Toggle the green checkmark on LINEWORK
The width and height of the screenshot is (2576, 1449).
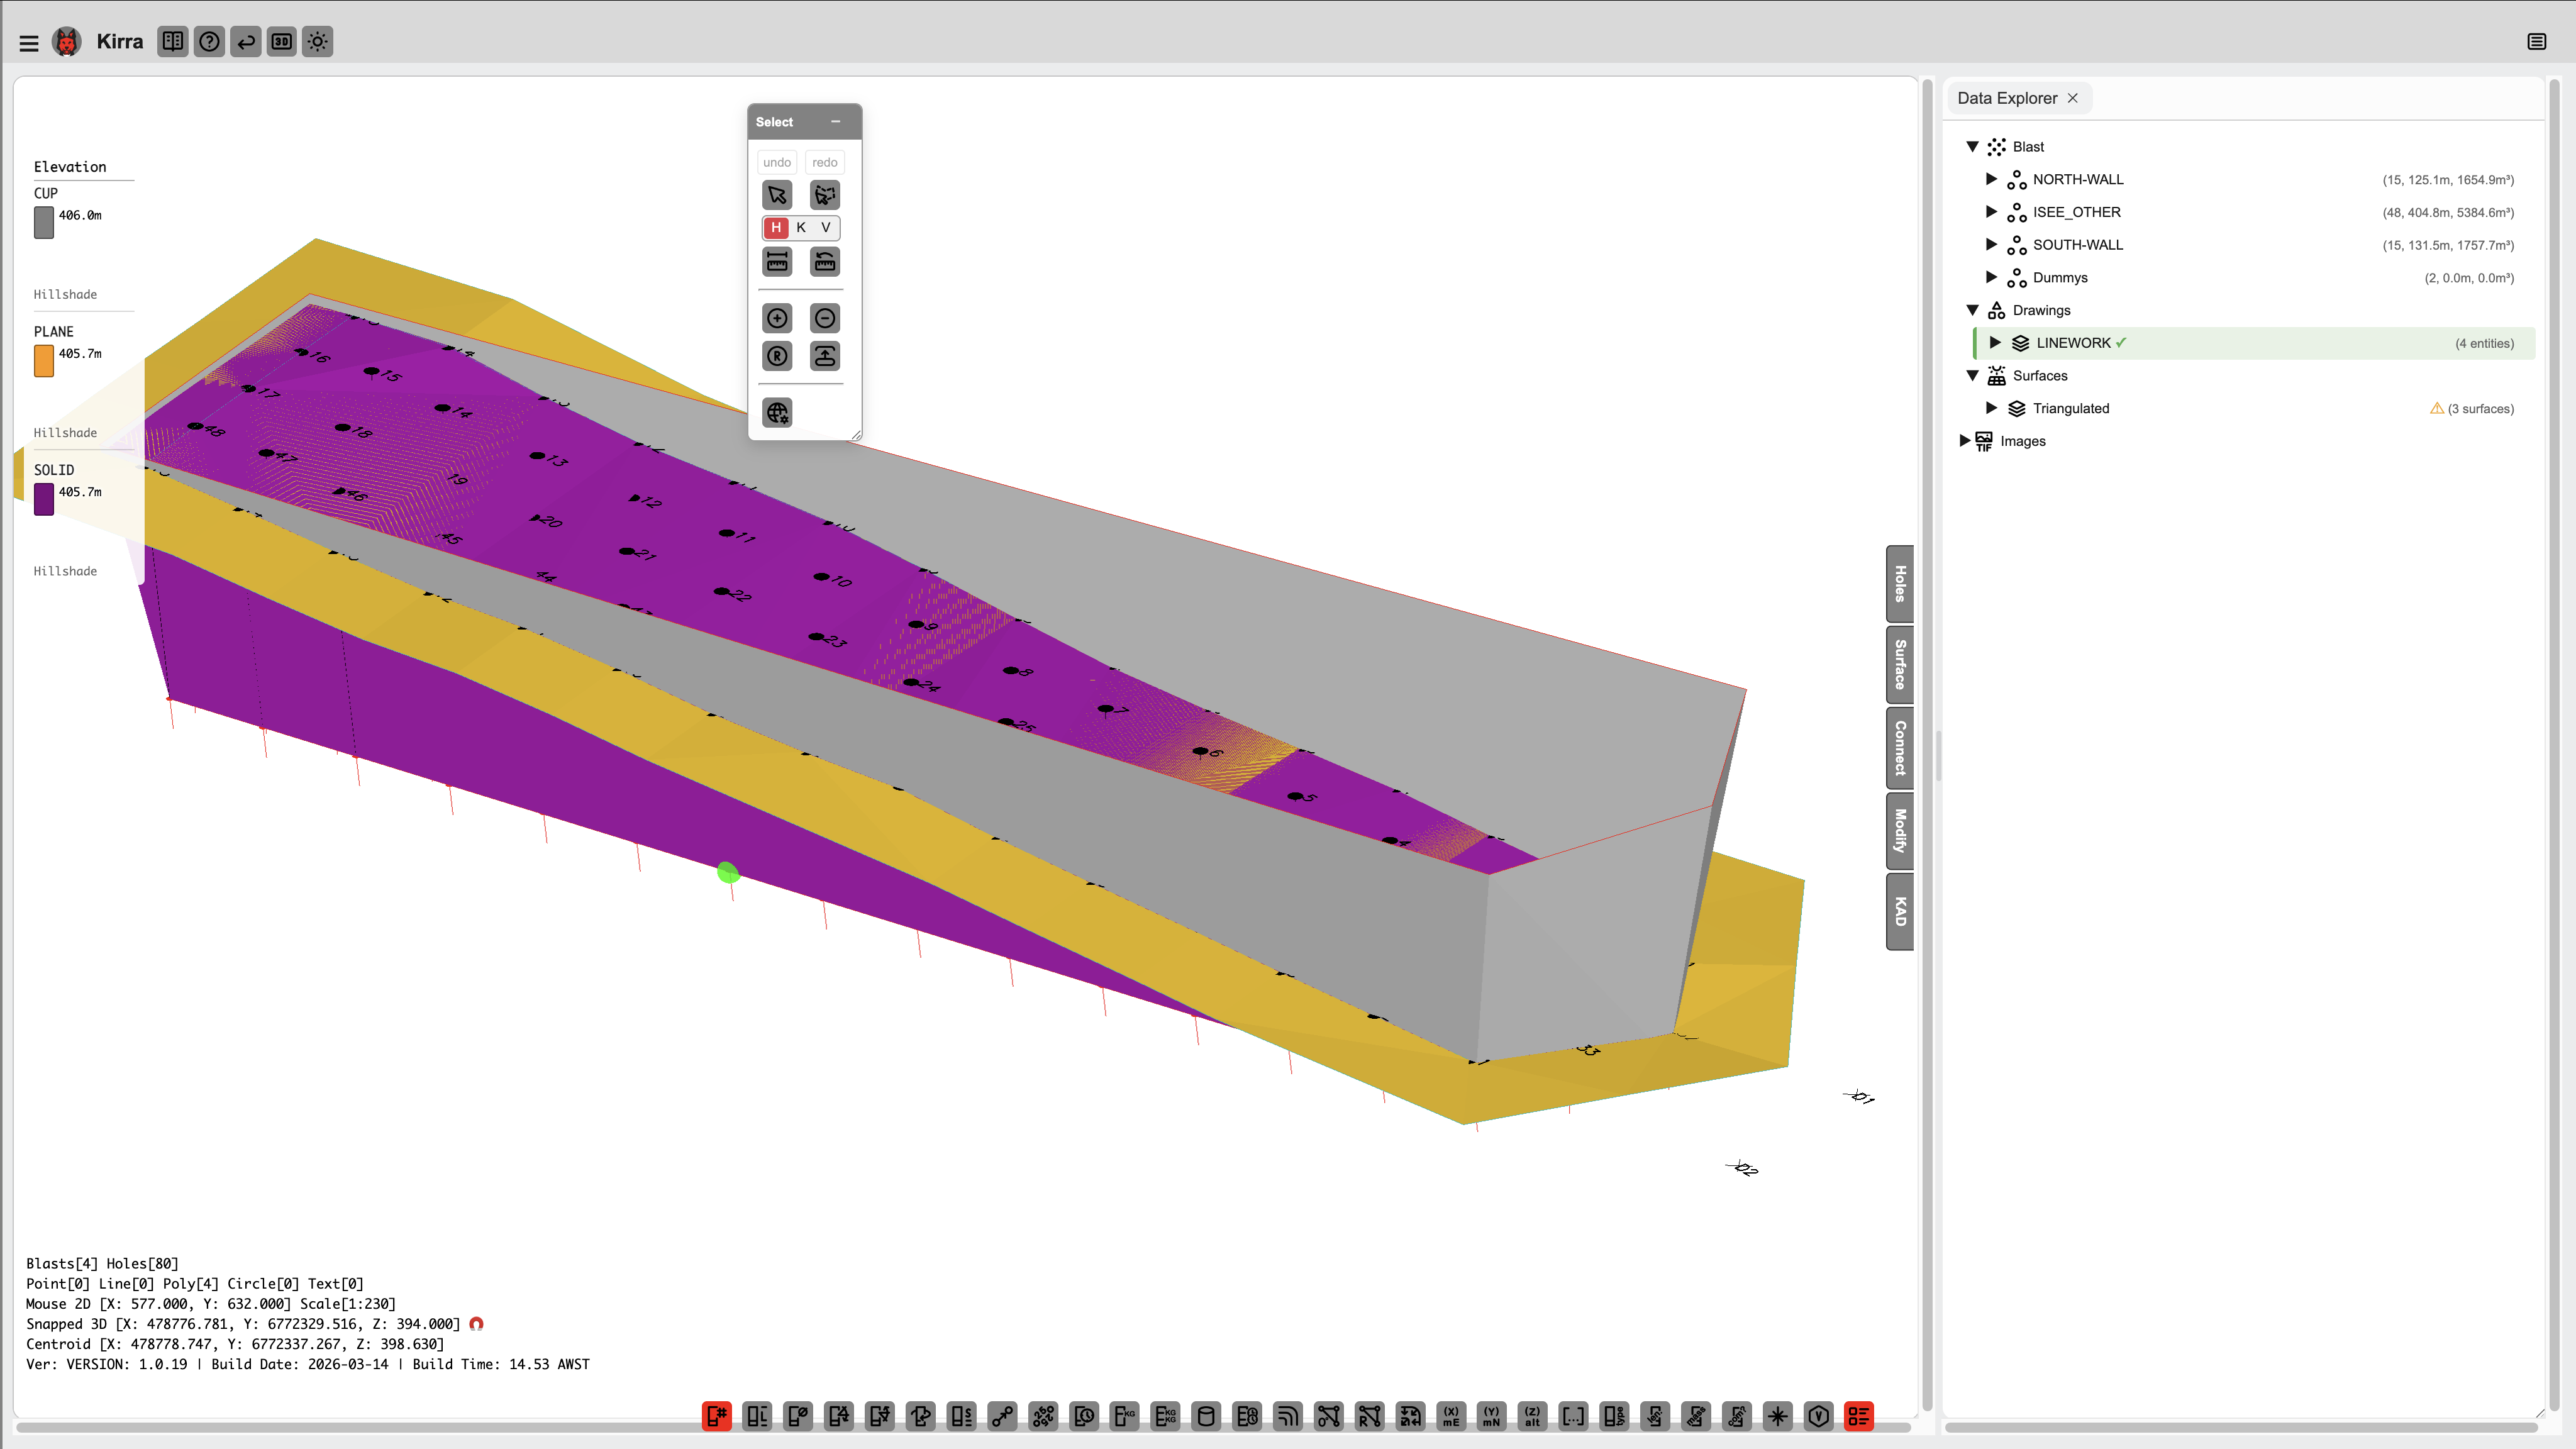(x=2122, y=343)
